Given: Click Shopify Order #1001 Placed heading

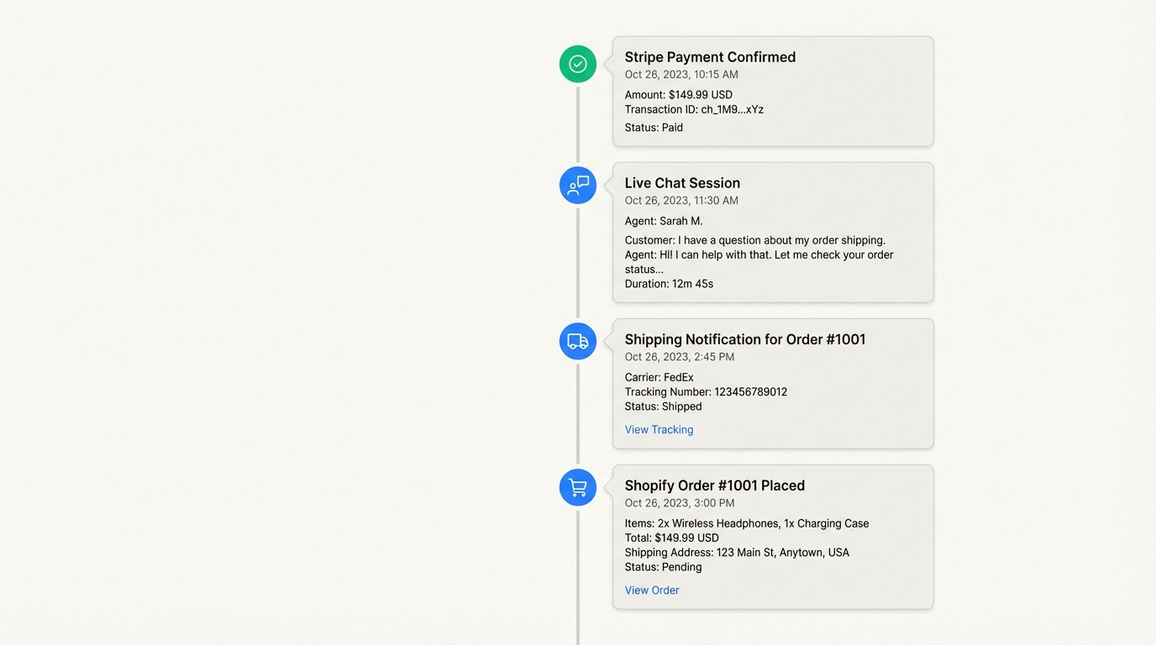Looking at the screenshot, I should (714, 485).
